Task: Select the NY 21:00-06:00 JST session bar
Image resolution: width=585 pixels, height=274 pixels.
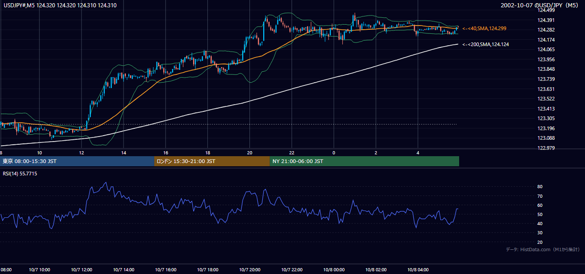Action: pos(364,161)
